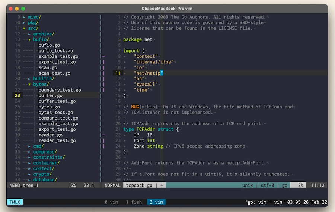The image size is (335, 212).
Task: Click the NORMAL mode indicator
Action: click(x=112, y=185)
